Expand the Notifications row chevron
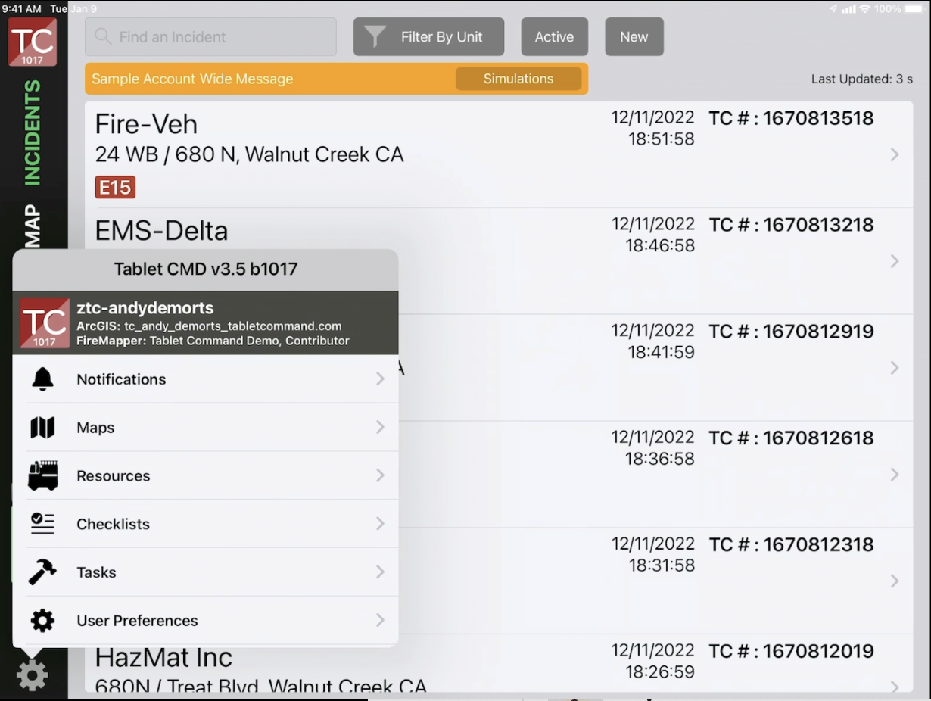Screen dimensions: 931x701 (380, 379)
